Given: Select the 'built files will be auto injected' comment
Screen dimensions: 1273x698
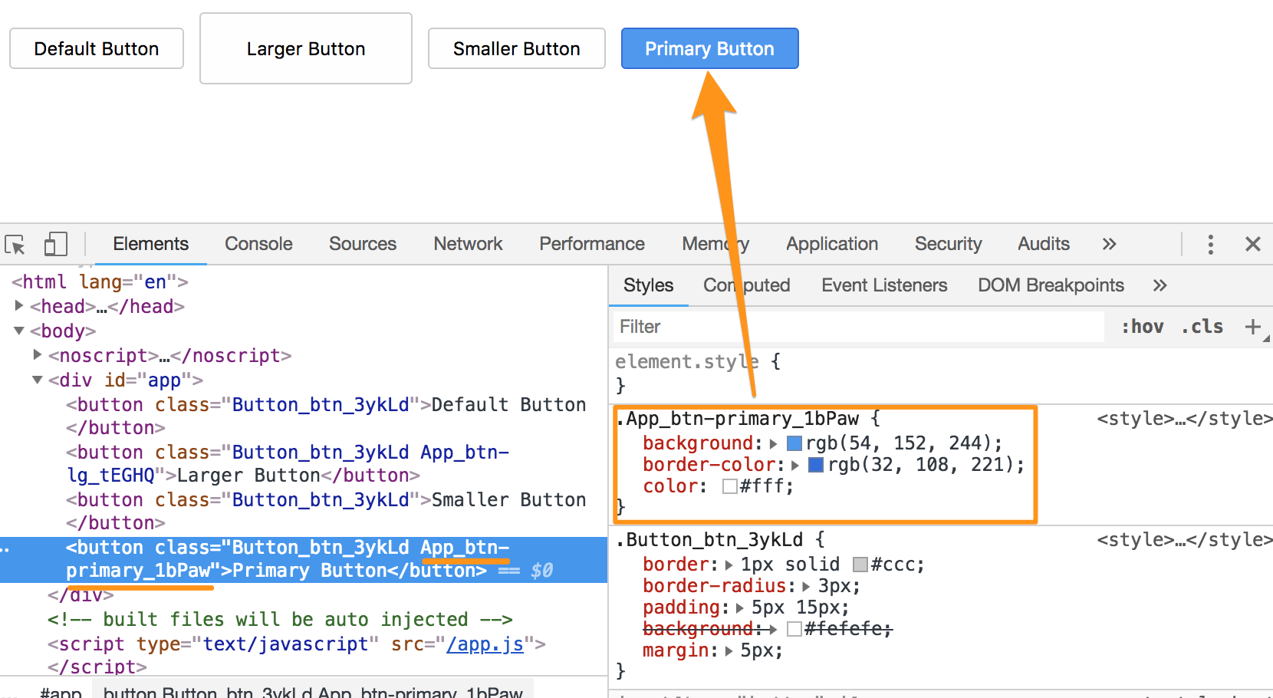Looking at the screenshot, I should [x=280, y=619].
